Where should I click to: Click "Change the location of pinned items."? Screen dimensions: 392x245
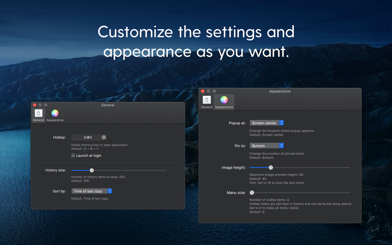click(277, 154)
